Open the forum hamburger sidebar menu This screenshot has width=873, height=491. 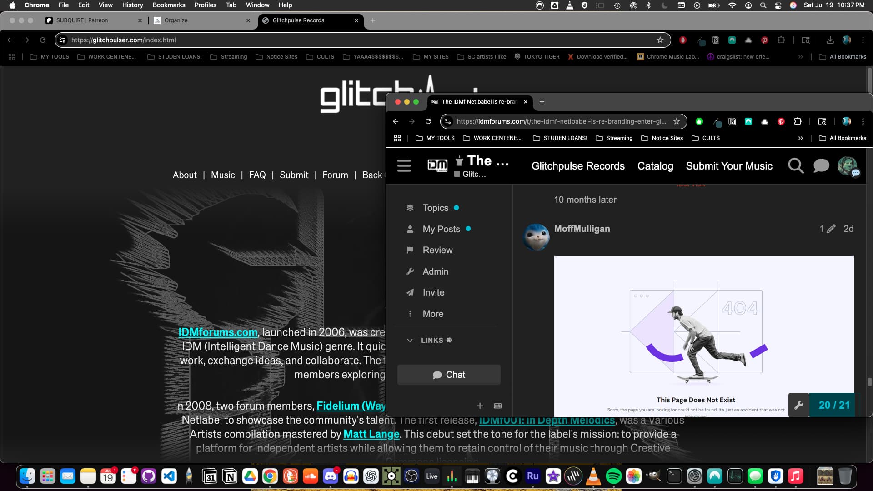pyautogui.click(x=404, y=166)
